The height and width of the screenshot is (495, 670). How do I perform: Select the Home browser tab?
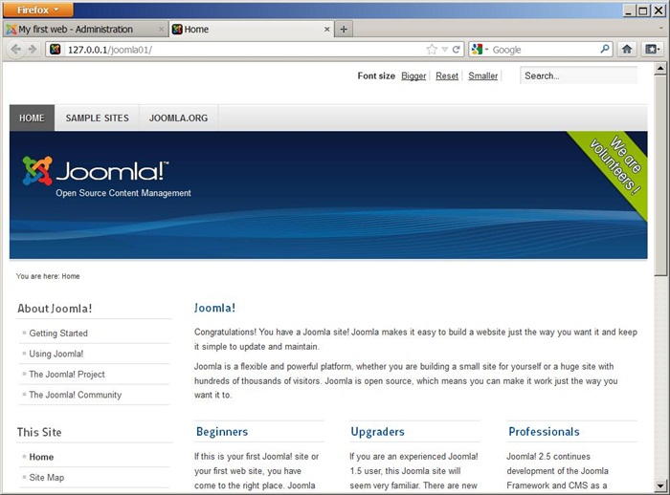coord(251,30)
